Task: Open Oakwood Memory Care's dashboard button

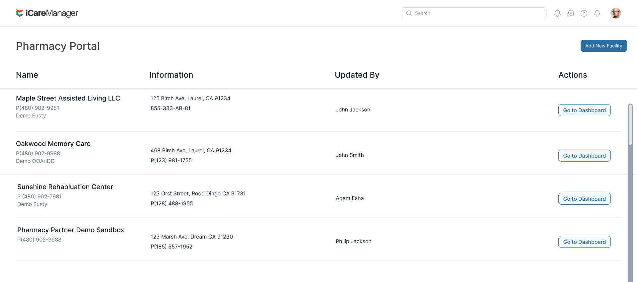Action: click(x=584, y=156)
